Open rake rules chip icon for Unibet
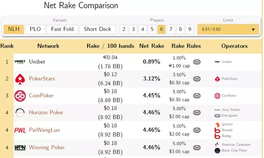 [x=197, y=62]
